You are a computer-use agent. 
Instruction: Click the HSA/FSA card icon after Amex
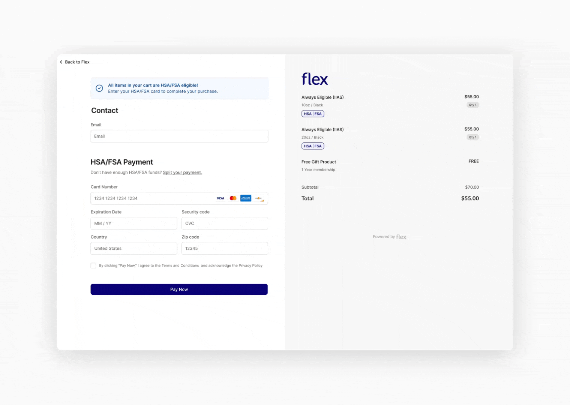point(259,198)
